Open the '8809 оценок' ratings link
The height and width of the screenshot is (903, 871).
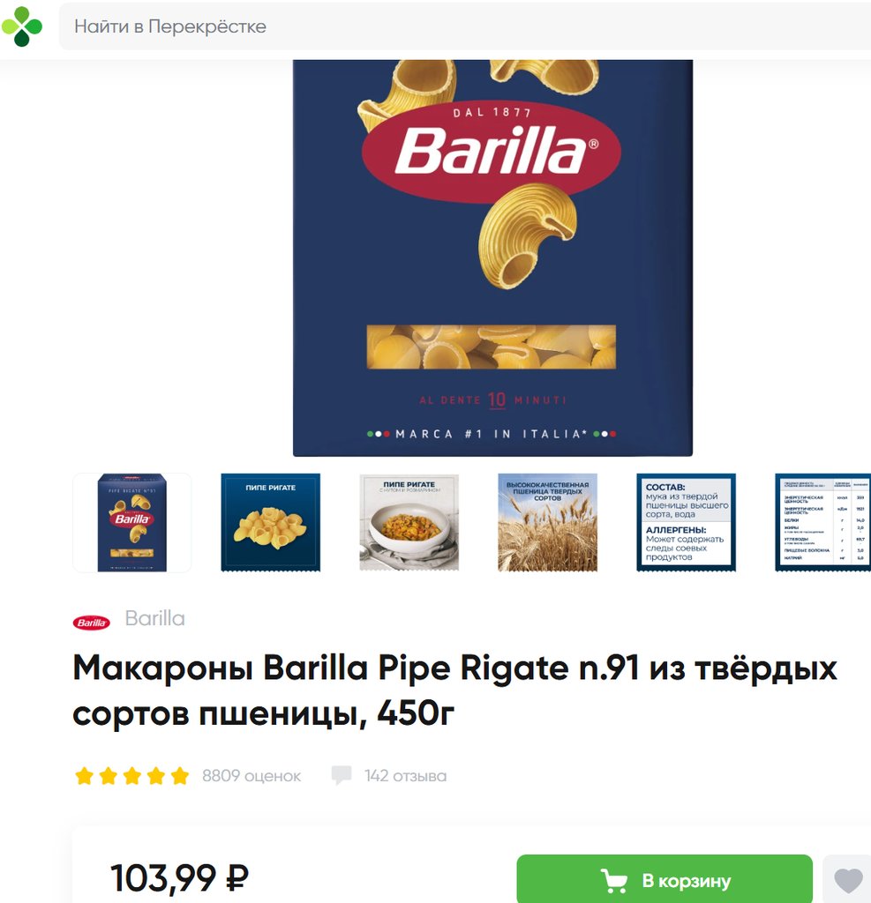click(252, 776)
